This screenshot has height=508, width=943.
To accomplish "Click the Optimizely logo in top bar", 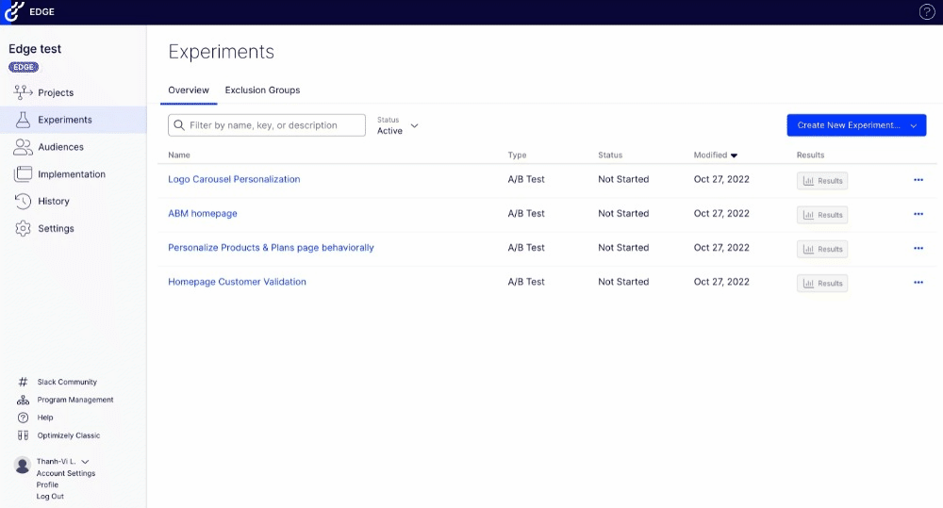I will click(x=14, y=12).
